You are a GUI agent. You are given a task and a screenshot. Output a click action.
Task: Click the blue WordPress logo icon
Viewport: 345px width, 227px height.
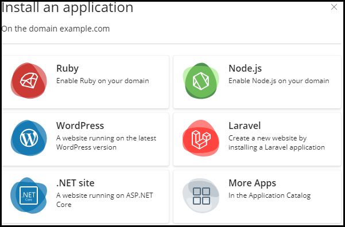29,138
